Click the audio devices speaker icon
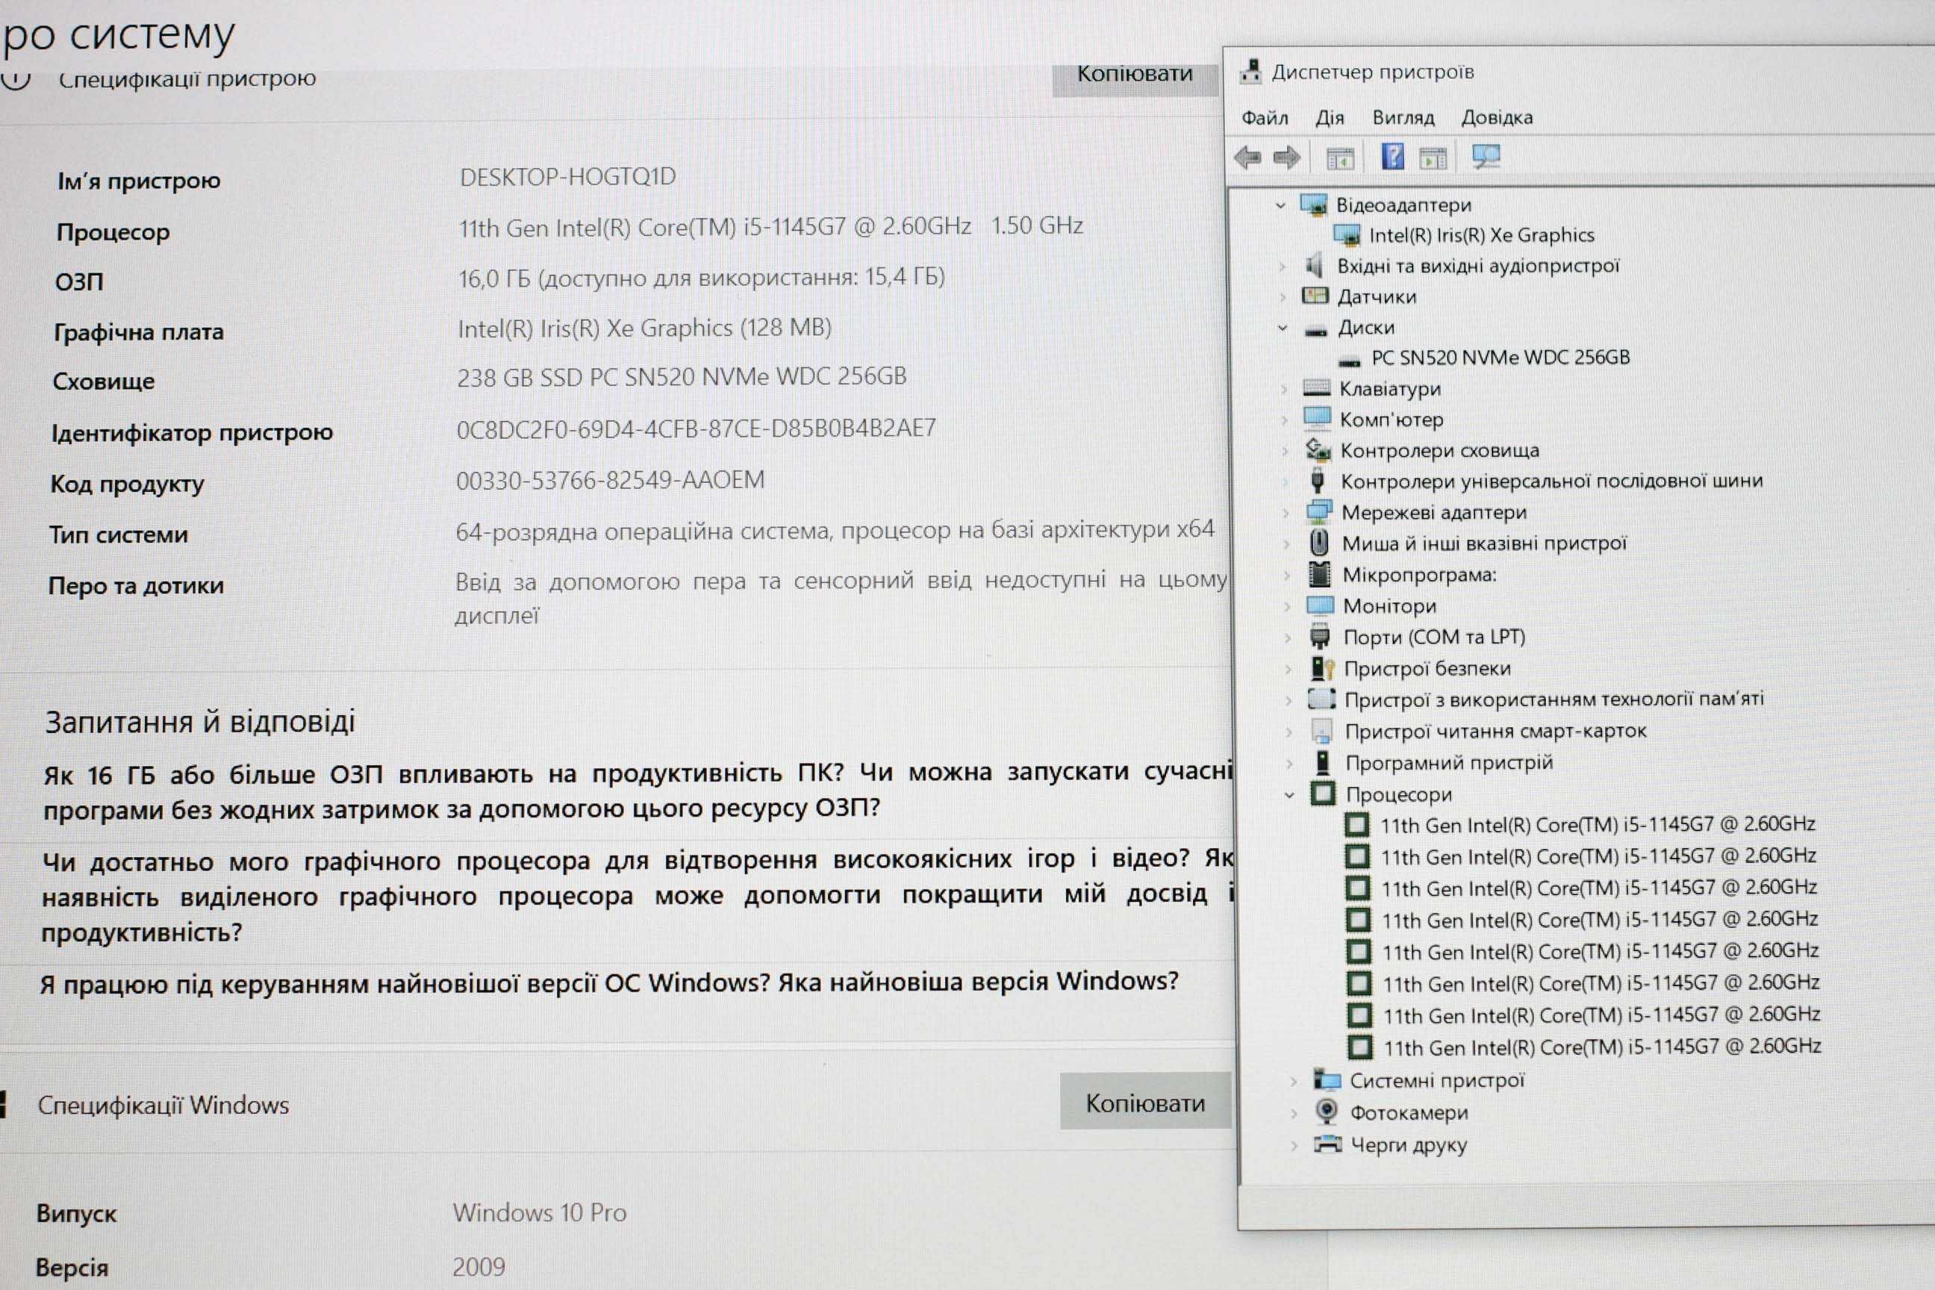1935x1290 pixels. [1314, 266]
